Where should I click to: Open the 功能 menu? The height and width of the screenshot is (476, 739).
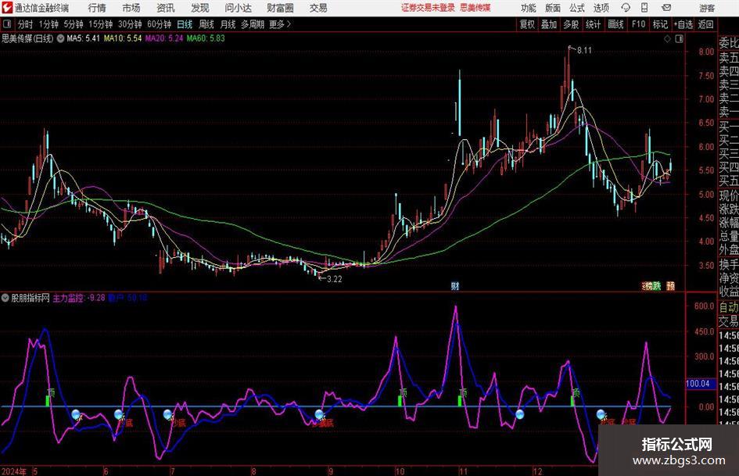(529, 8)
